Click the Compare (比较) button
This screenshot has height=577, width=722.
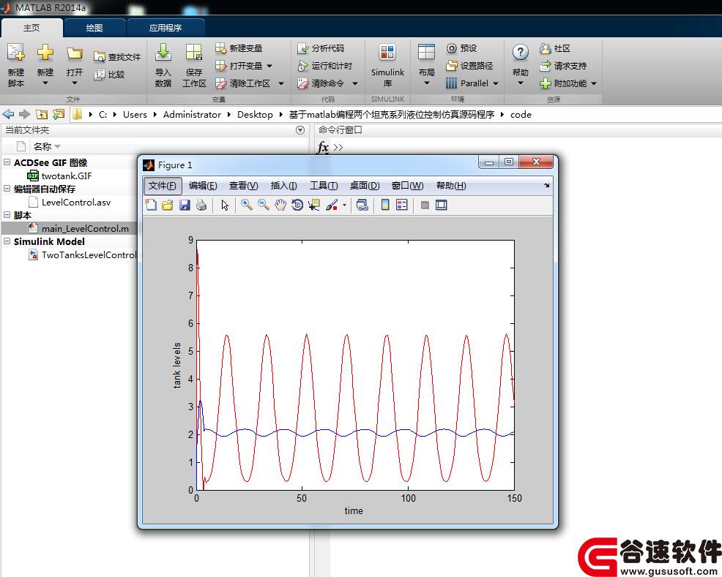coord(109,75)
